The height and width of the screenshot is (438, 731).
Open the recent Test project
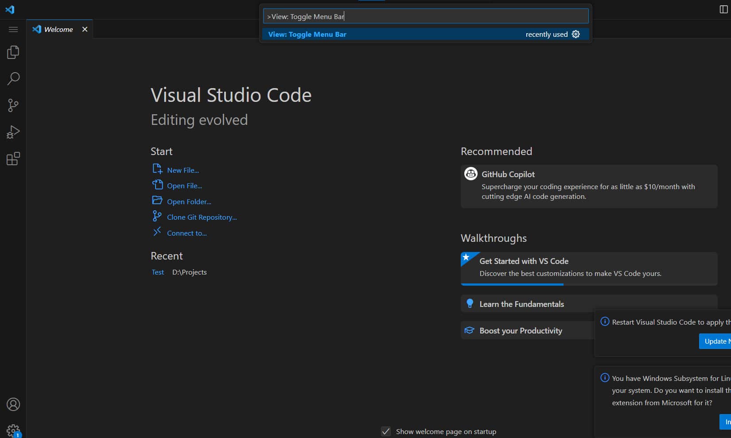tap(158, 272)
